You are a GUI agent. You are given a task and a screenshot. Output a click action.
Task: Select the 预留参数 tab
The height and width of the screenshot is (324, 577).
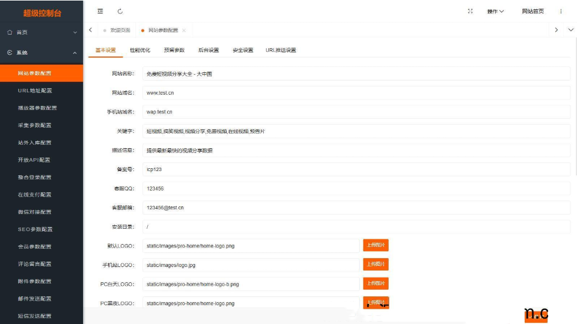(x=174, y=50)
